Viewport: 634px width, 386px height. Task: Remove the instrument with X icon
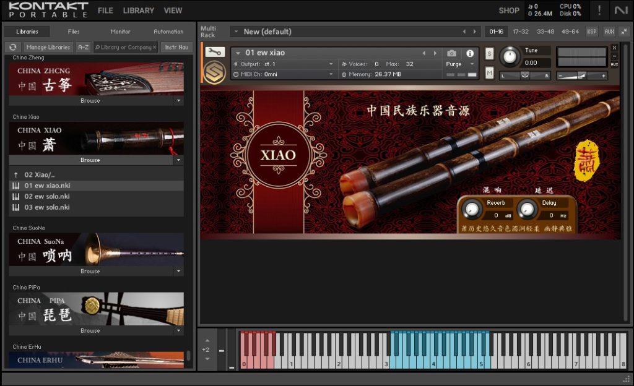(614, 48)
